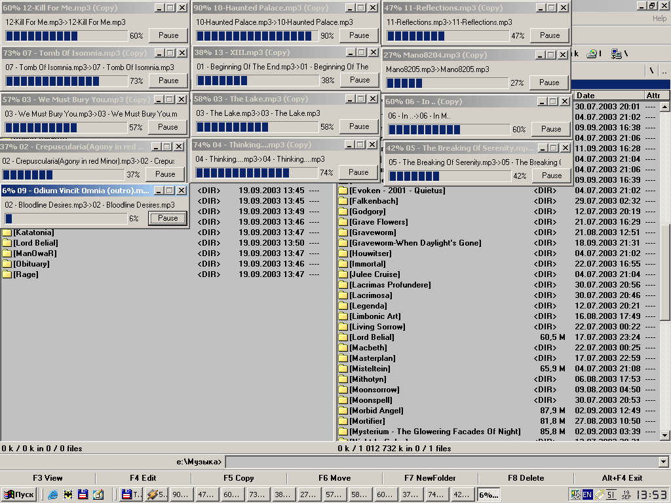Click the folder icon next to [Falkenbach]
Screen dimensions: 671x503
(343, 201)
